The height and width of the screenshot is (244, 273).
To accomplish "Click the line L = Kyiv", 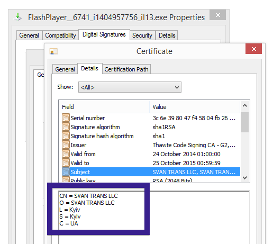I will point(70,210).
